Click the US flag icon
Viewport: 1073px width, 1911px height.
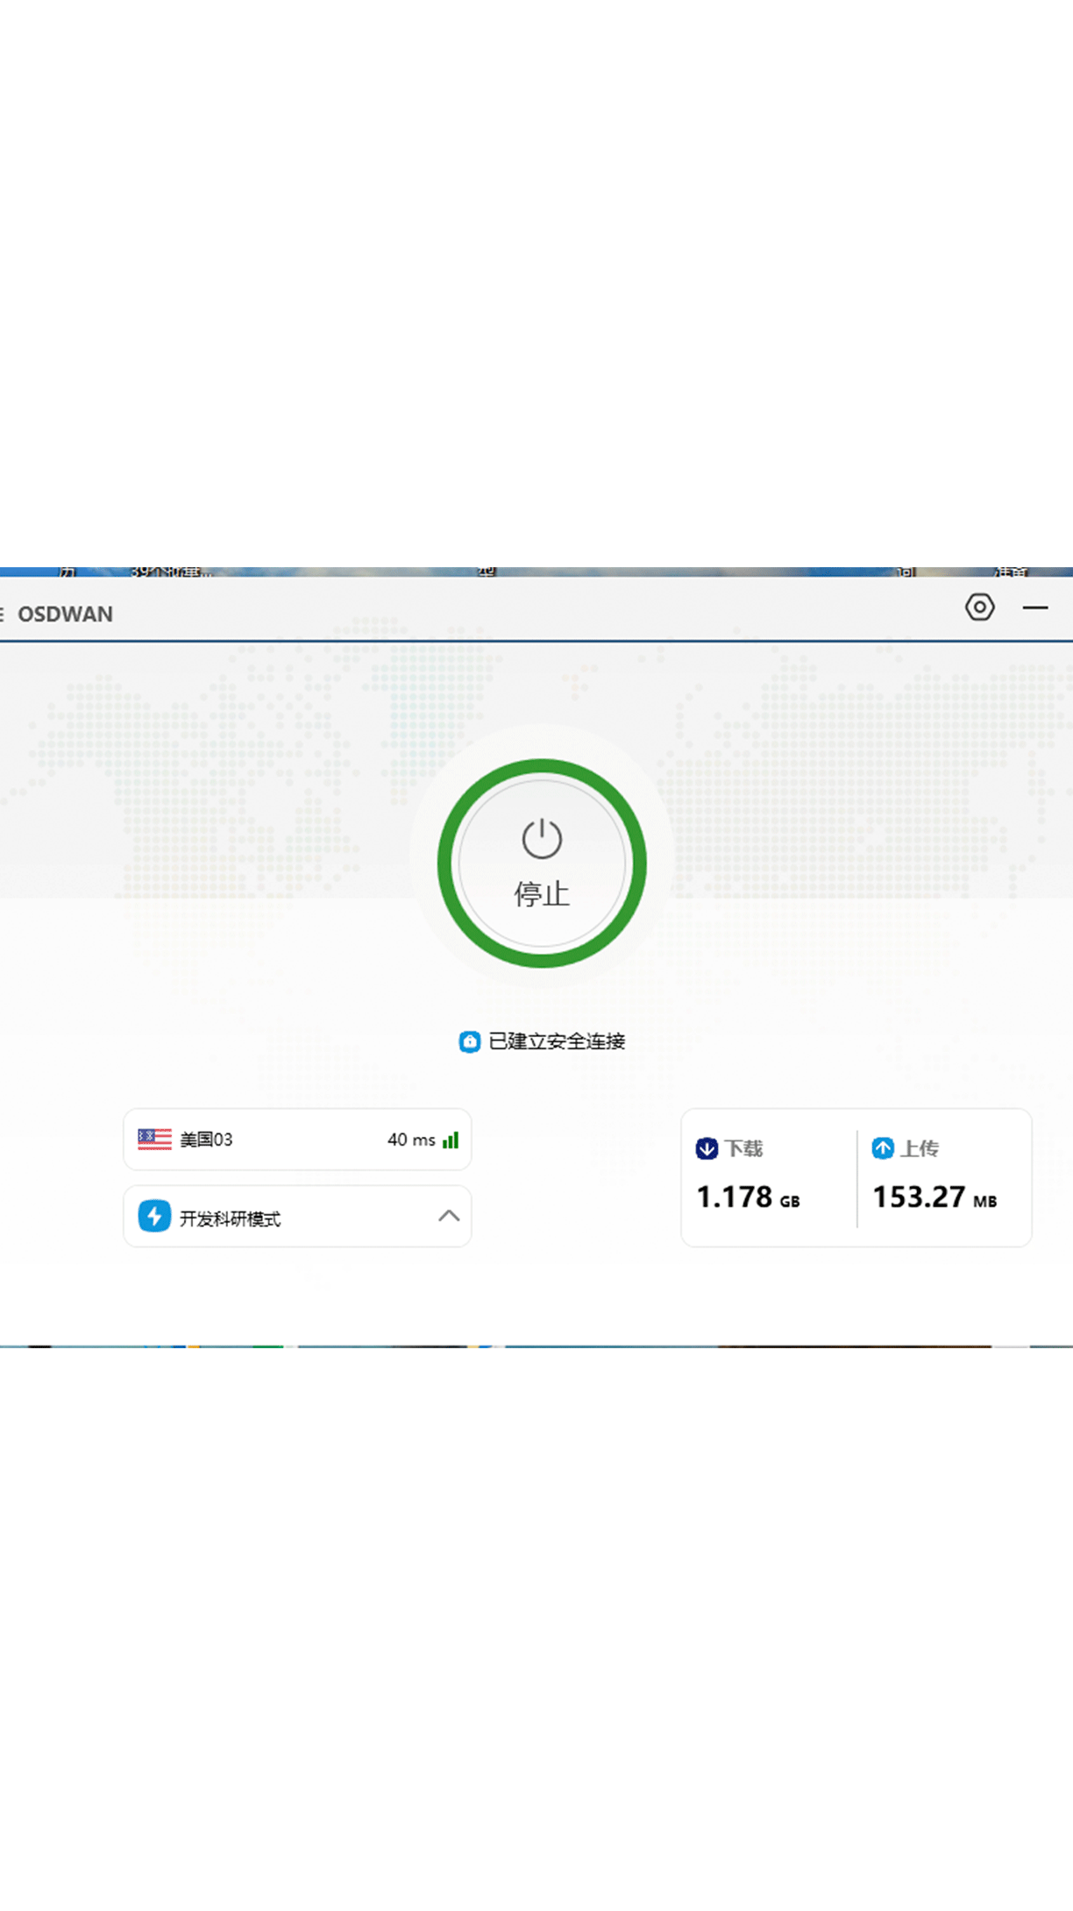click(x=154, y=1139)
